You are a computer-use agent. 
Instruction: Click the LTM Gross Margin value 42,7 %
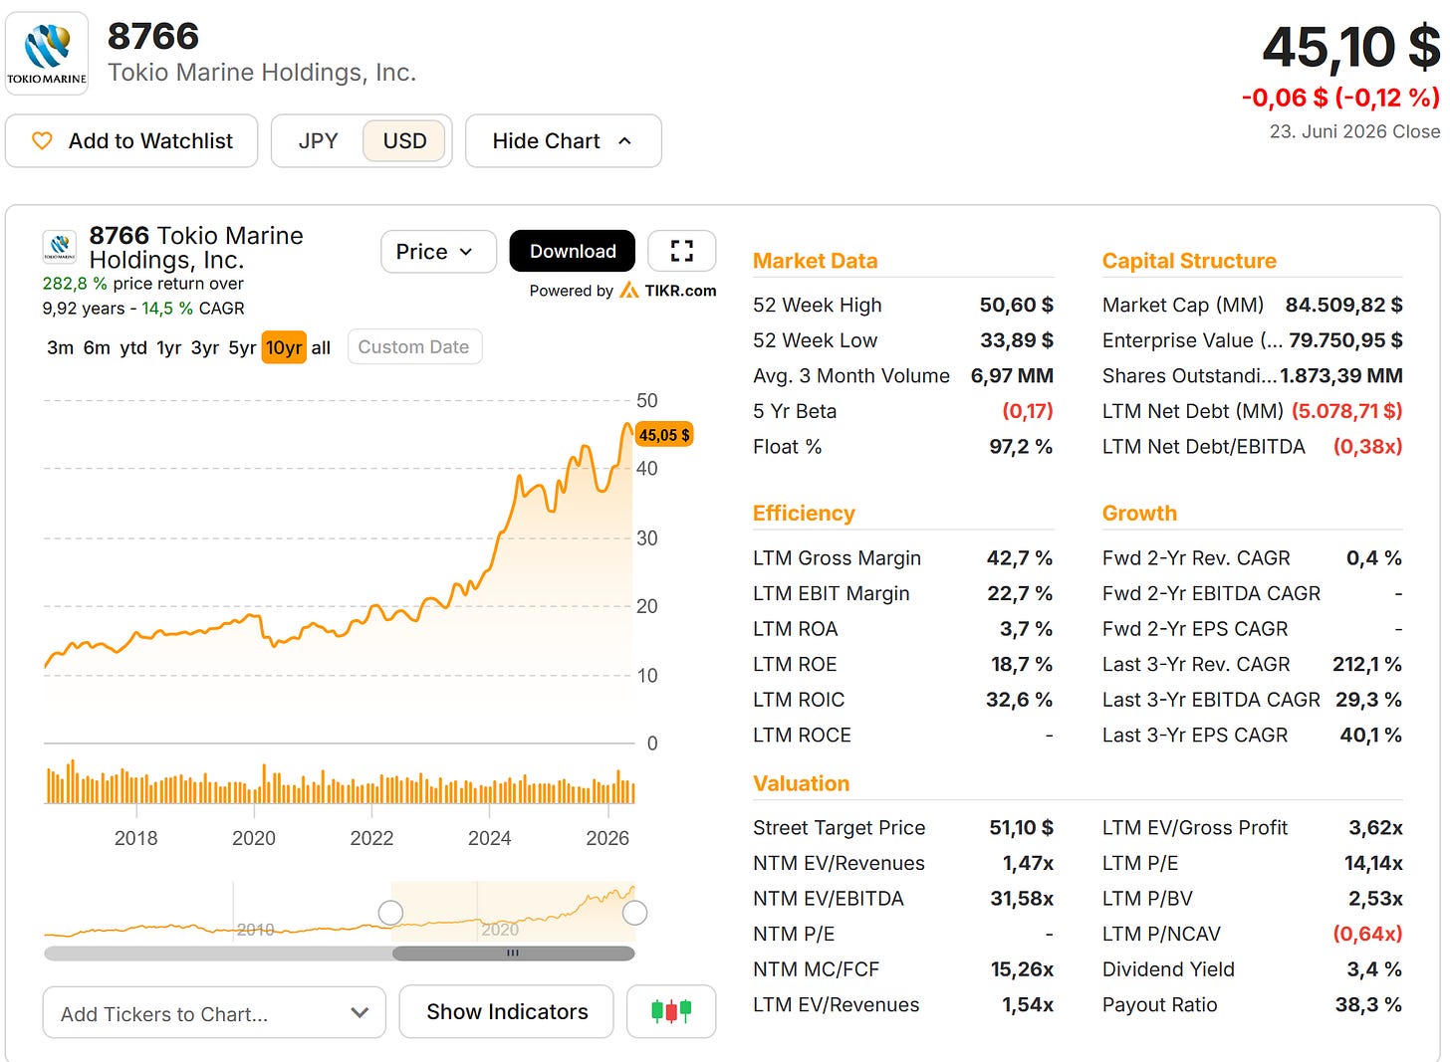(x=1020, y=558)
